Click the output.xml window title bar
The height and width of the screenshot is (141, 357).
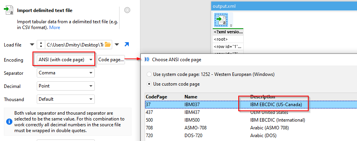(284, 6)
